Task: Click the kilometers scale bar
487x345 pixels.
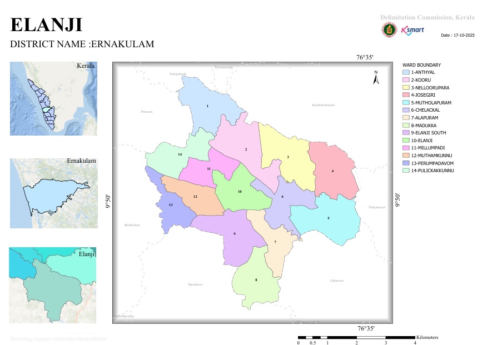Action: tap(356, 337)
